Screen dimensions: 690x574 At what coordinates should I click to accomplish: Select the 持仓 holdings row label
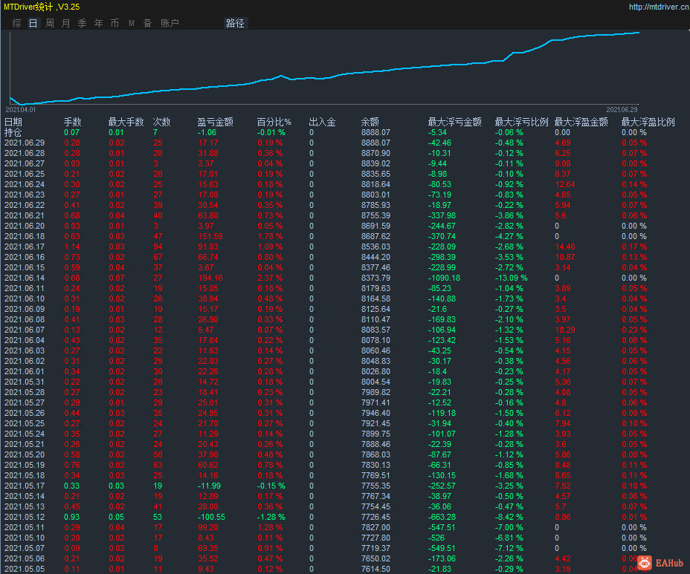click(x=13, y=132)
